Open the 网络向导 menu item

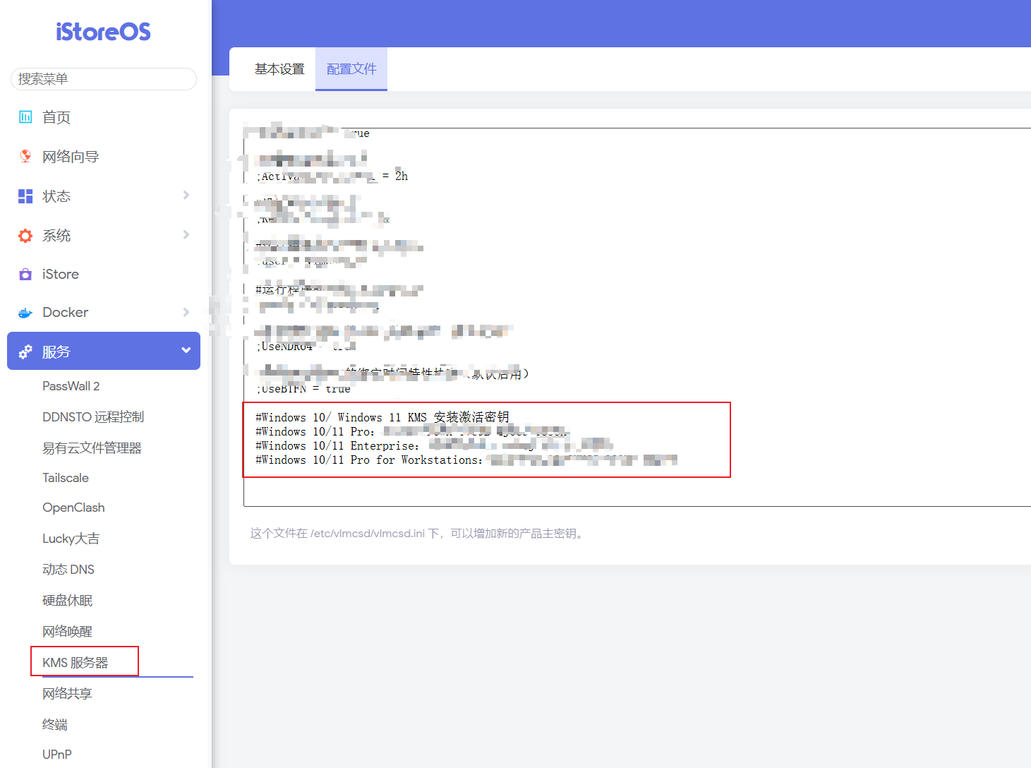(104, 157)
